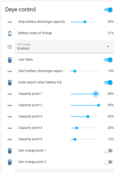Open the Grid charge dropdown arrow
Image resolution: width=114 pixels, height=172 pixels.
[108, 47]
